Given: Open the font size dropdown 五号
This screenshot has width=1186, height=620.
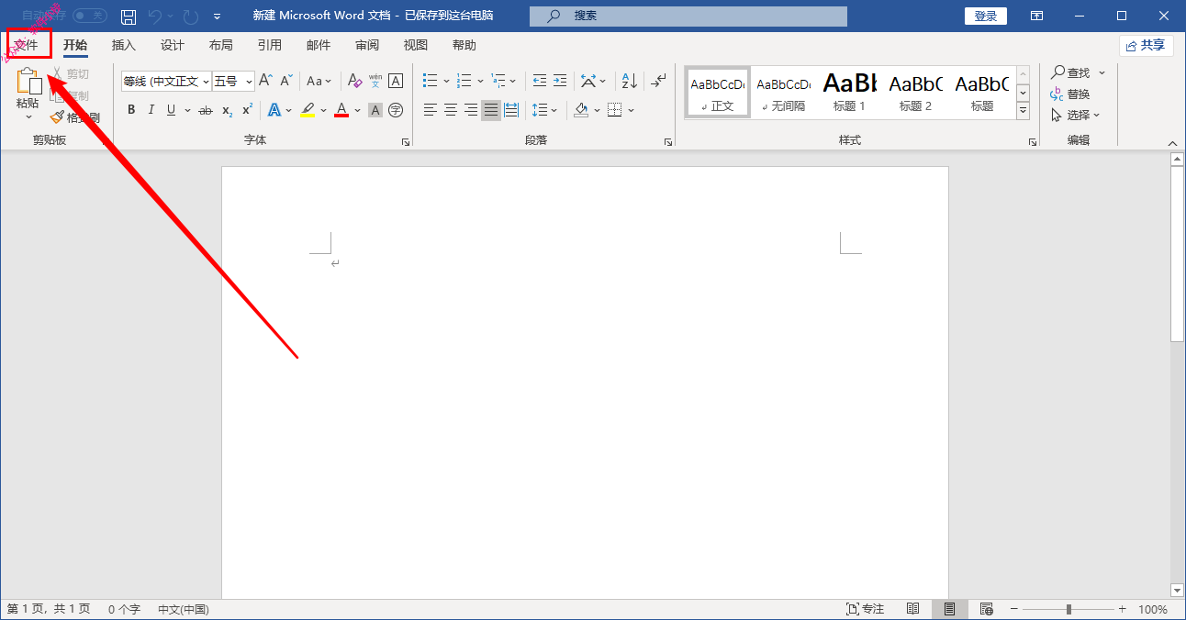Looking at the screenshot, I should click(x=249, y=82).
